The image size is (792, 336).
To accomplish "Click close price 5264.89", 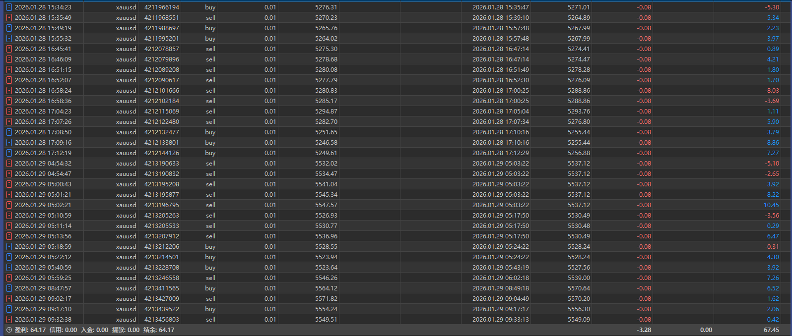I will pos(579,18).
